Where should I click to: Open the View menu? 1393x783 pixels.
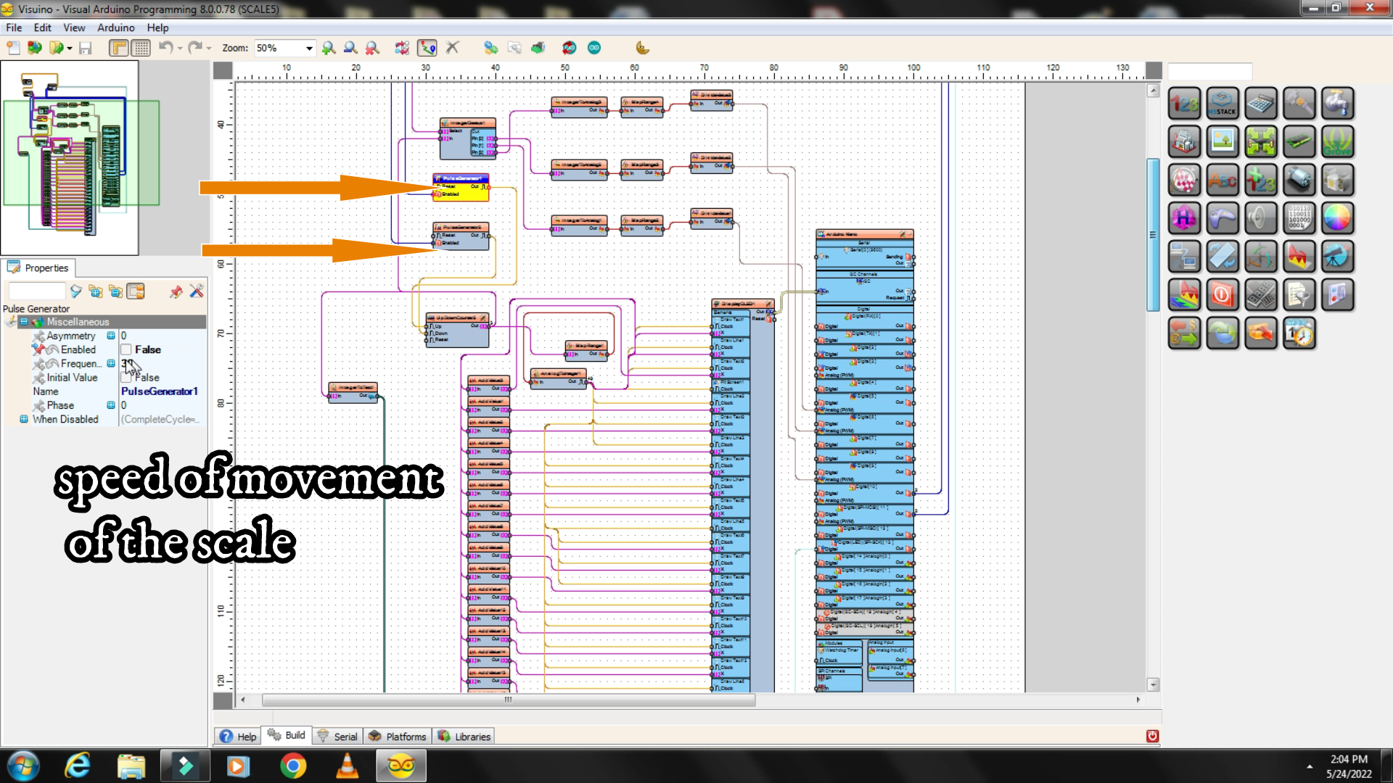[x=74, y=28]
